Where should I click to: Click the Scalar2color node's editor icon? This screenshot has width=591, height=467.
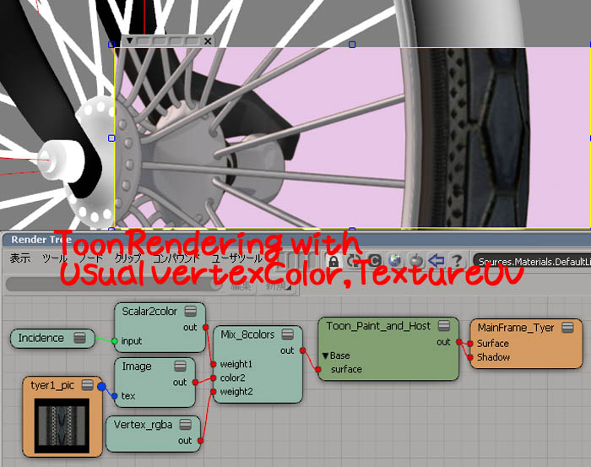click(x=191, y=311)
